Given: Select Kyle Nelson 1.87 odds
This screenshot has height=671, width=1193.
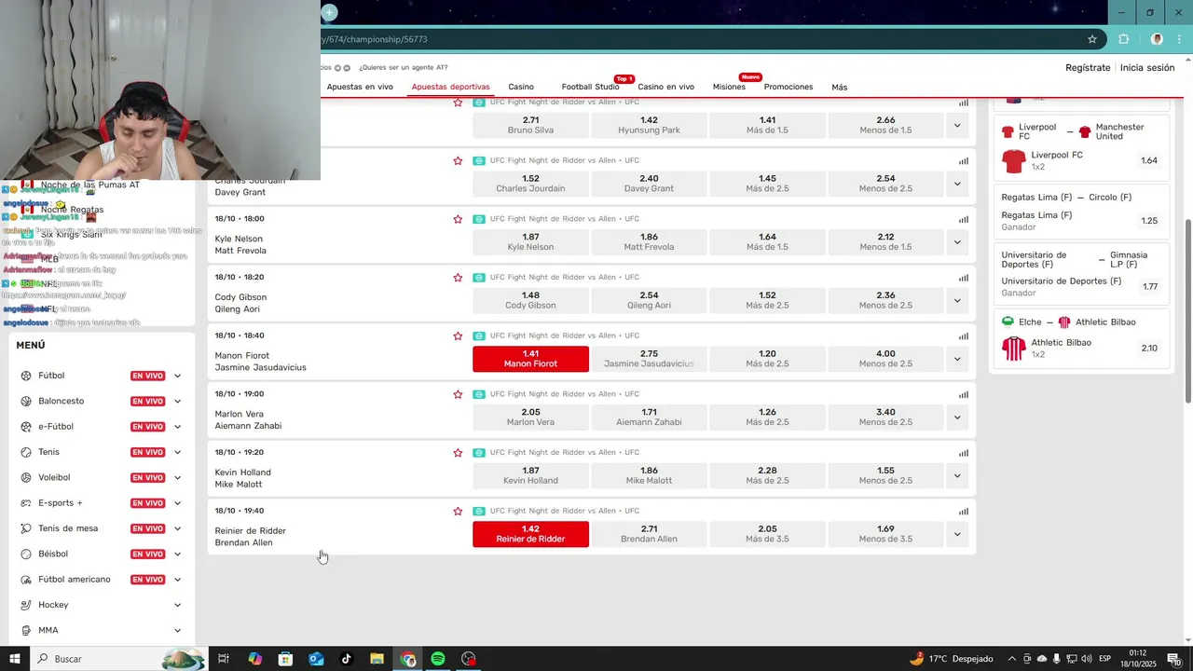Looking at the screenshot, I should click(x=530, y=242).
